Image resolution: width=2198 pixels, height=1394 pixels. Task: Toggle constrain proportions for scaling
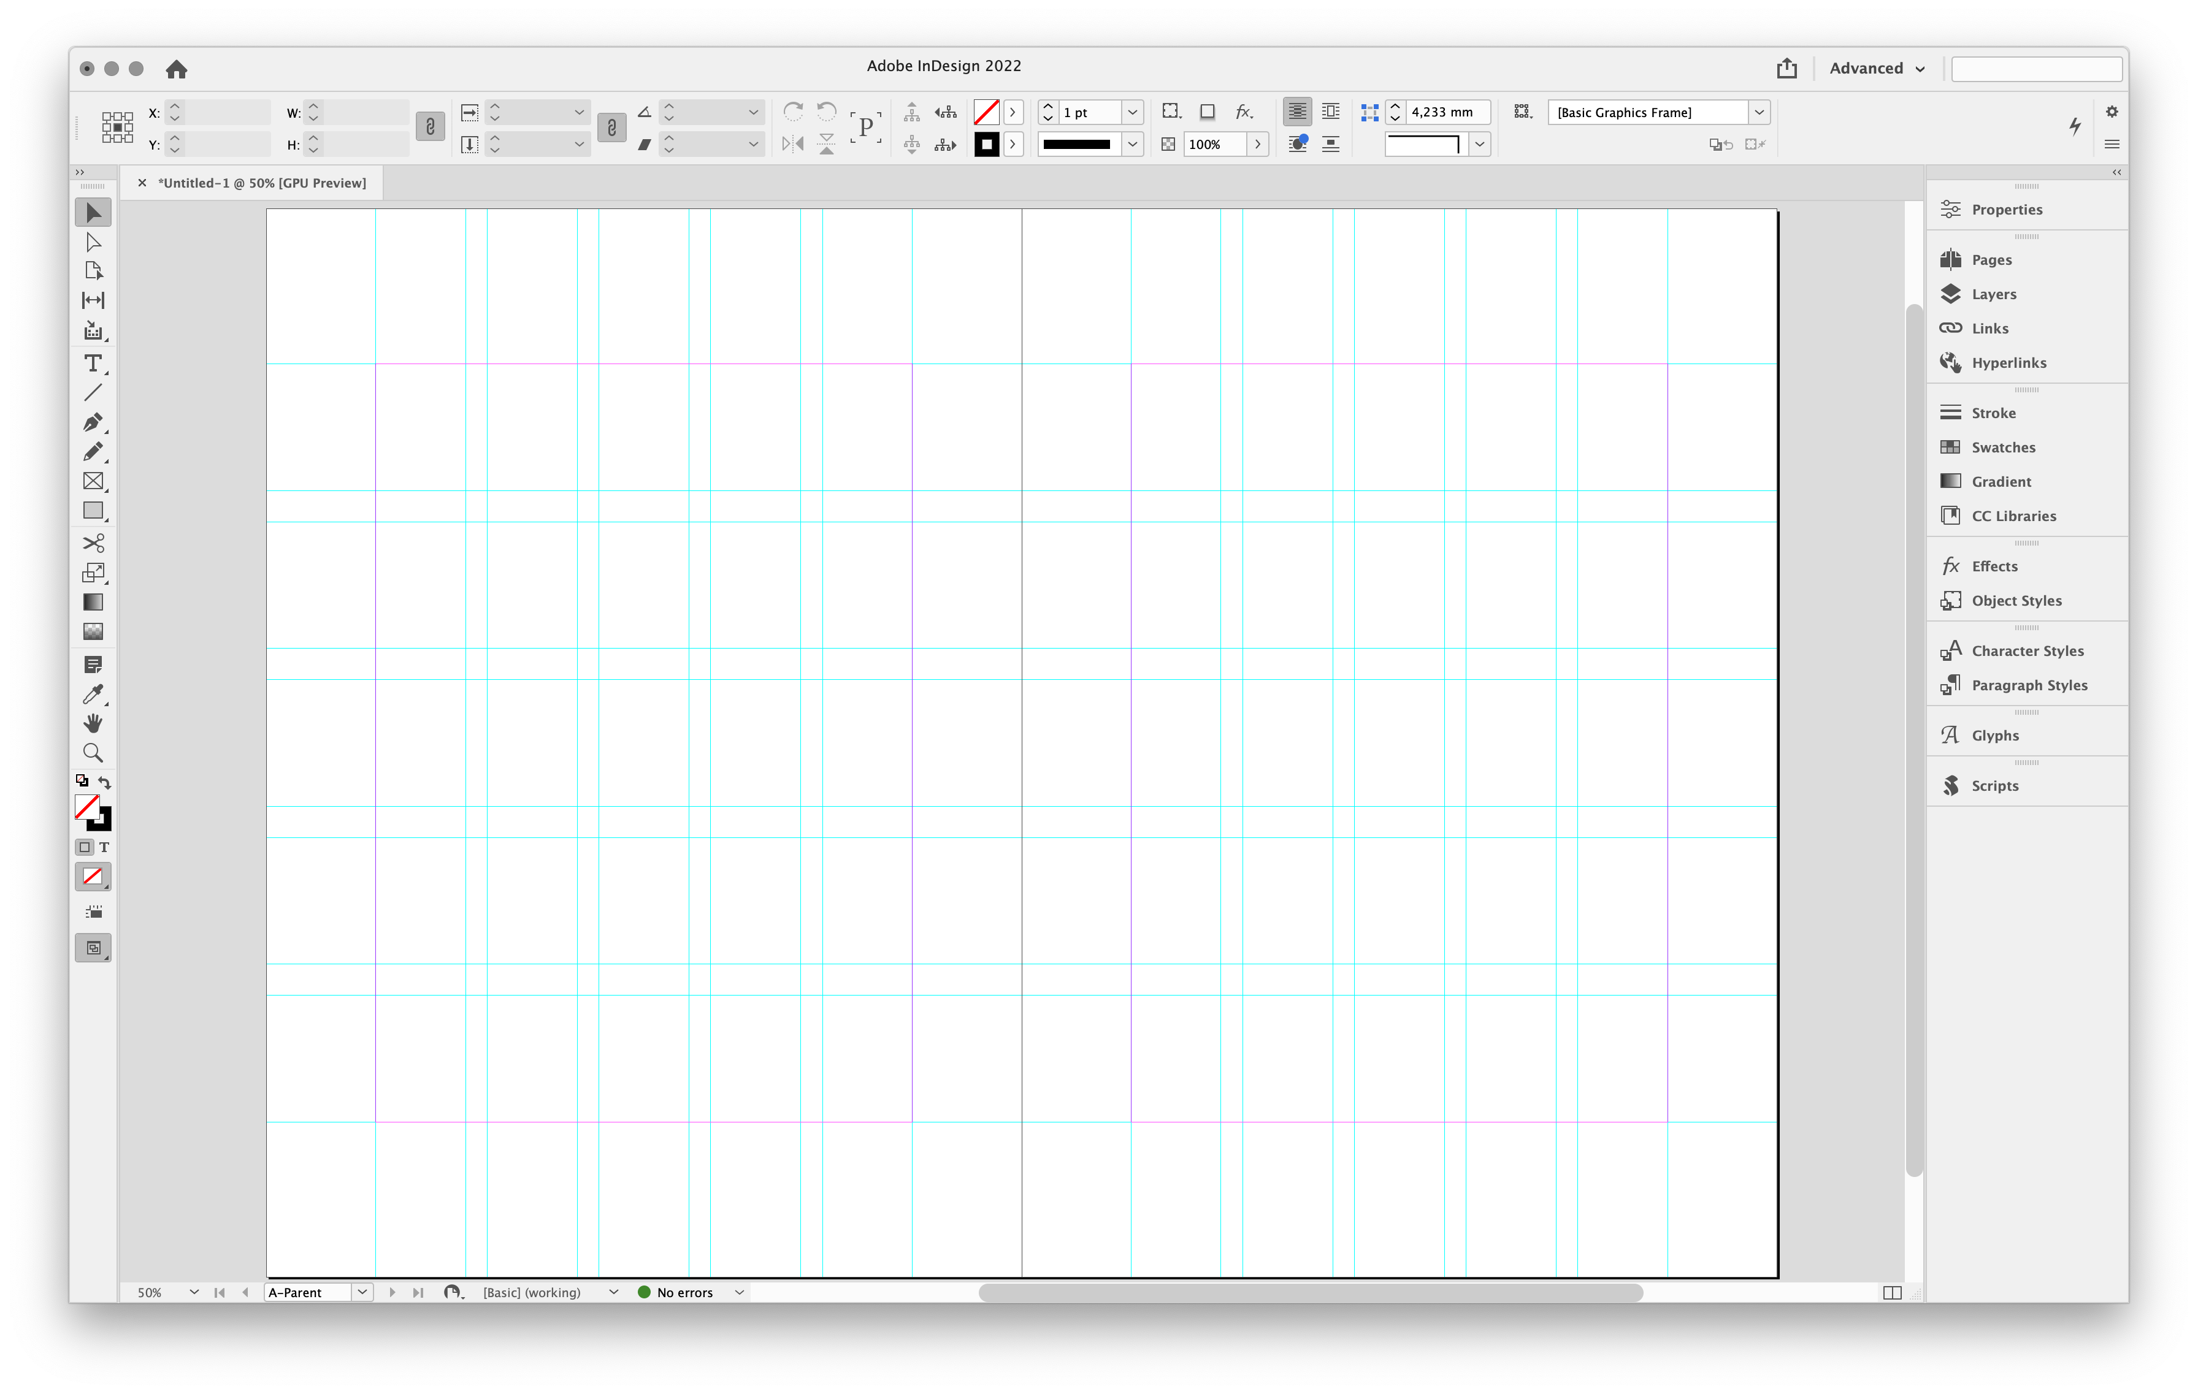(611, 127)
